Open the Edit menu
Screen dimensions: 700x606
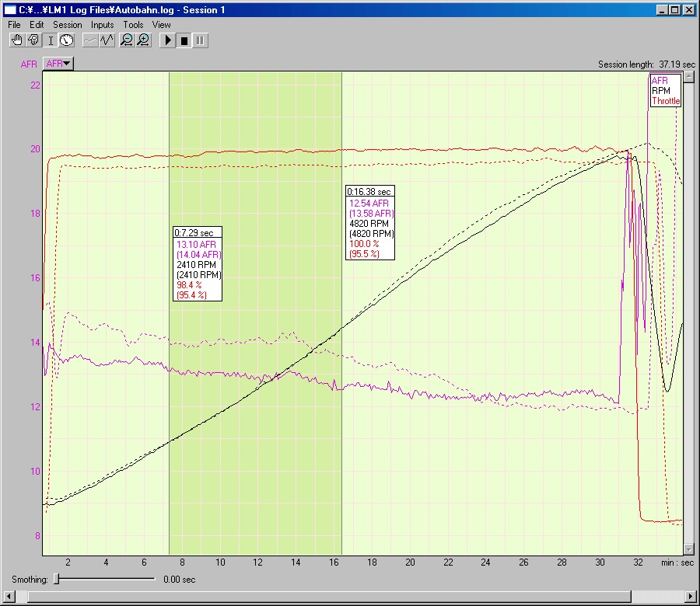pos(37,25)
